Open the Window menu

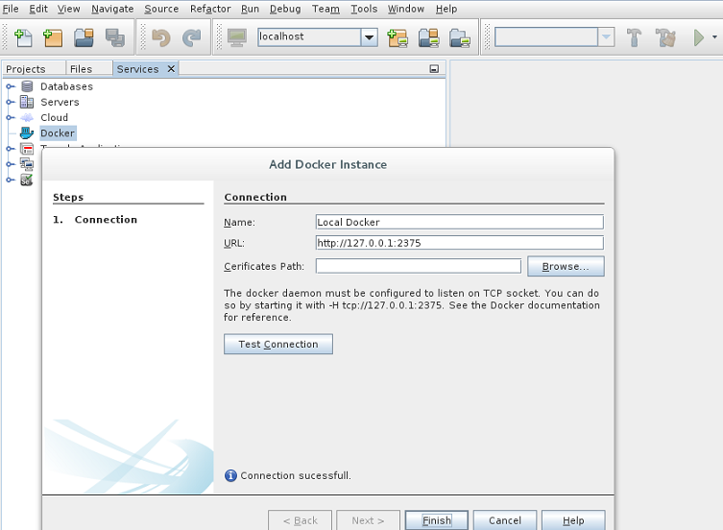click(406, 9)
